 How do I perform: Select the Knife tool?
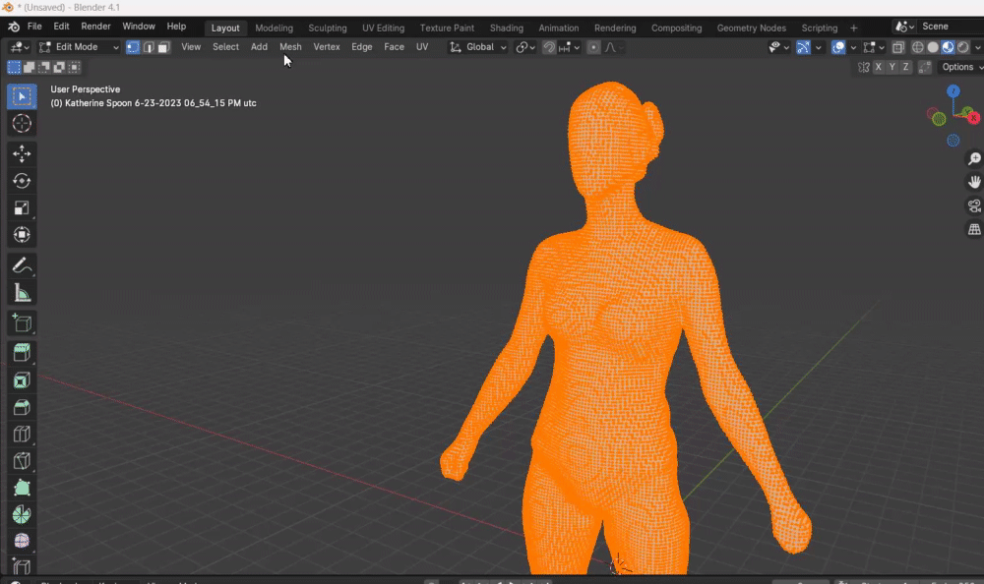(x=22, y=461)
